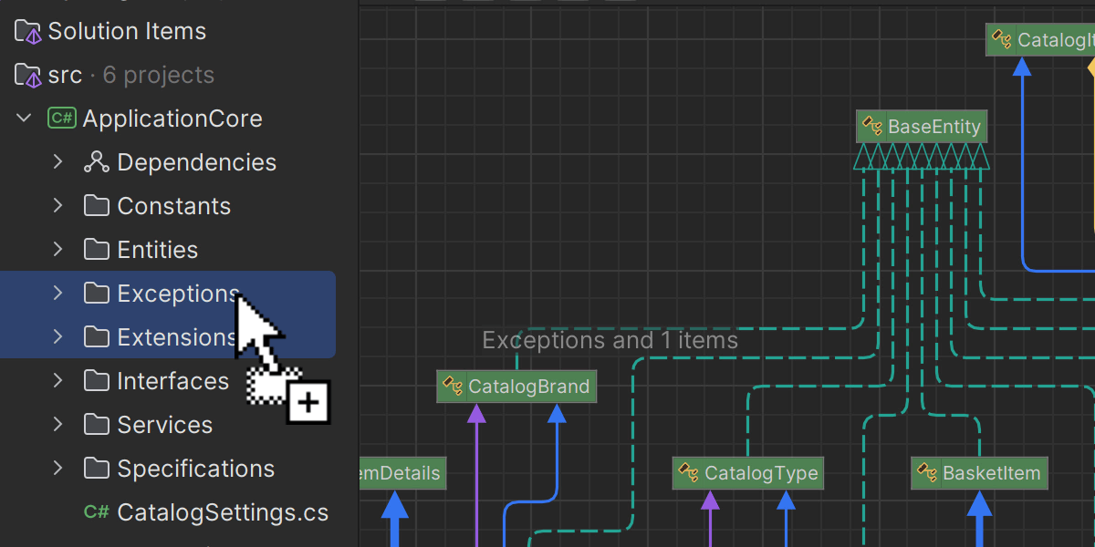
Task: Expand the Services folder chevron
Action: coord(57,425)
